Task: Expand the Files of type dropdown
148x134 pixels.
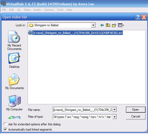Action: coord(114,117)
